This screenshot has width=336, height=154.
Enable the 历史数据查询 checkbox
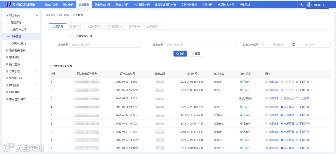coord(71,36)
